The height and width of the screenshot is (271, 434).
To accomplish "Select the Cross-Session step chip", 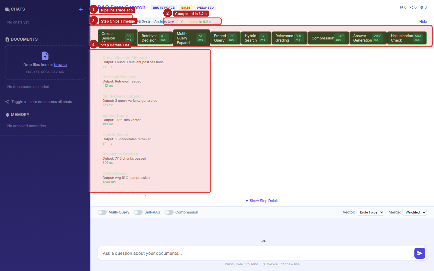I will (118, 38).
